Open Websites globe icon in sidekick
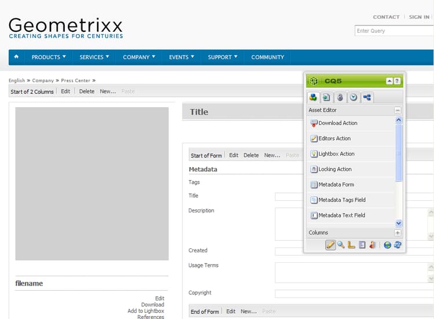This screenshot has height=319, width=434. [x=388, y=245]
